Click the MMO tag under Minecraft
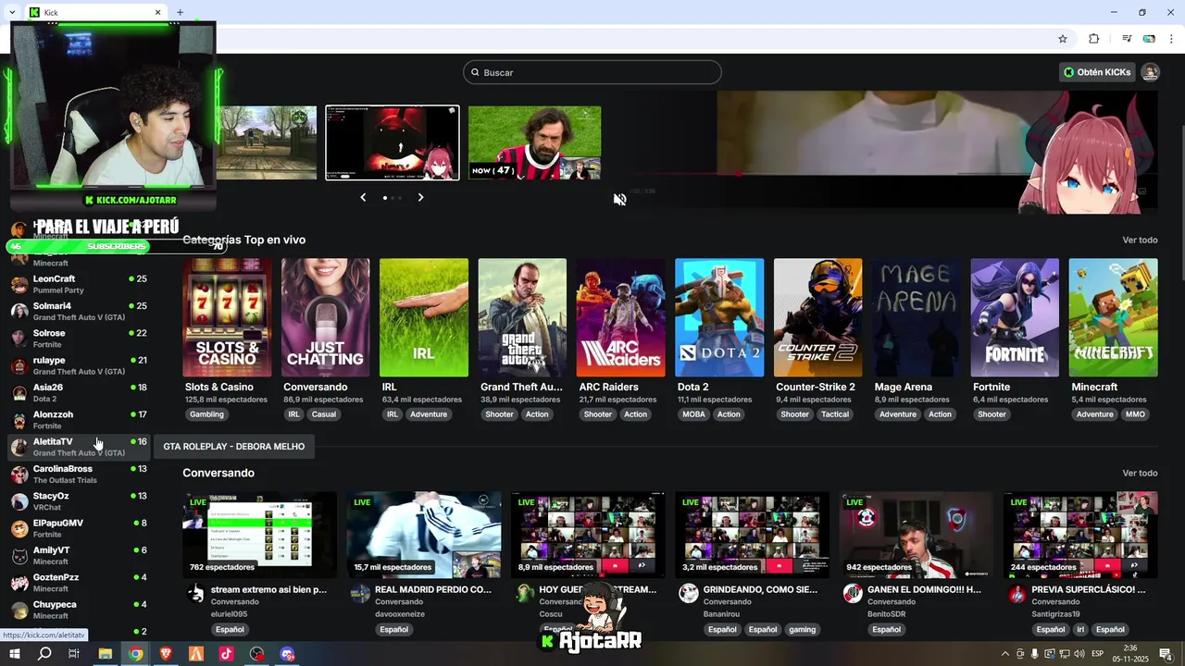This screenshot has height=666, width=1185. pyautogui.click(x=1135, y=414)
